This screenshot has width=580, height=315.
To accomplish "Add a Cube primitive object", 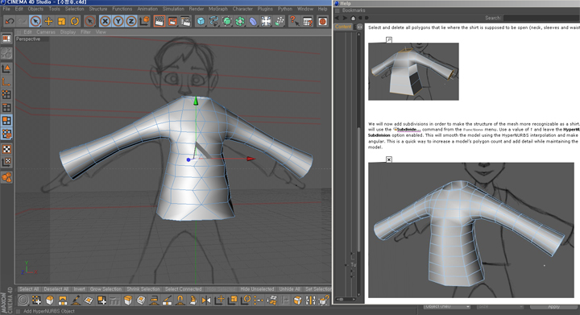I will pos(201,21).
